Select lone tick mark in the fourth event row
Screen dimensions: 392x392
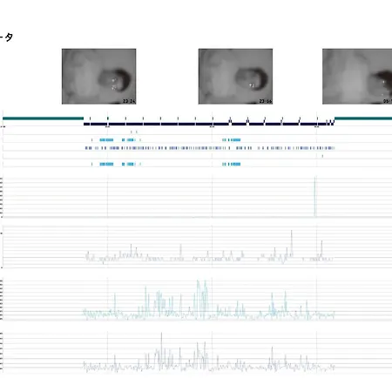click(322, 156)
